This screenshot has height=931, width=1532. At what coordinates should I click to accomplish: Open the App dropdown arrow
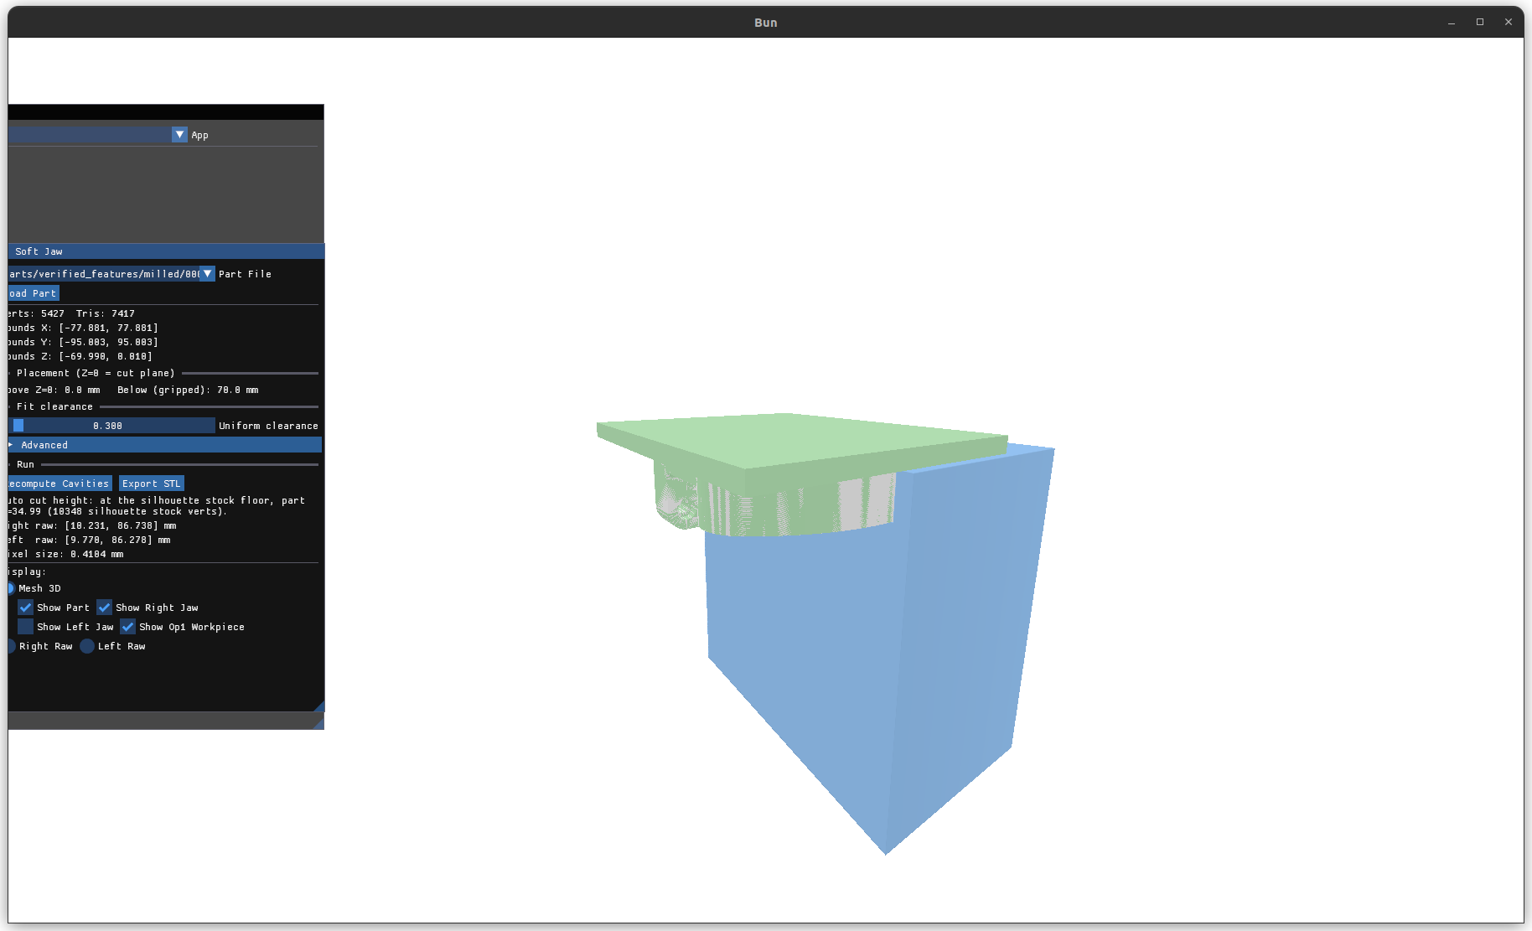[x=179, y=135]
